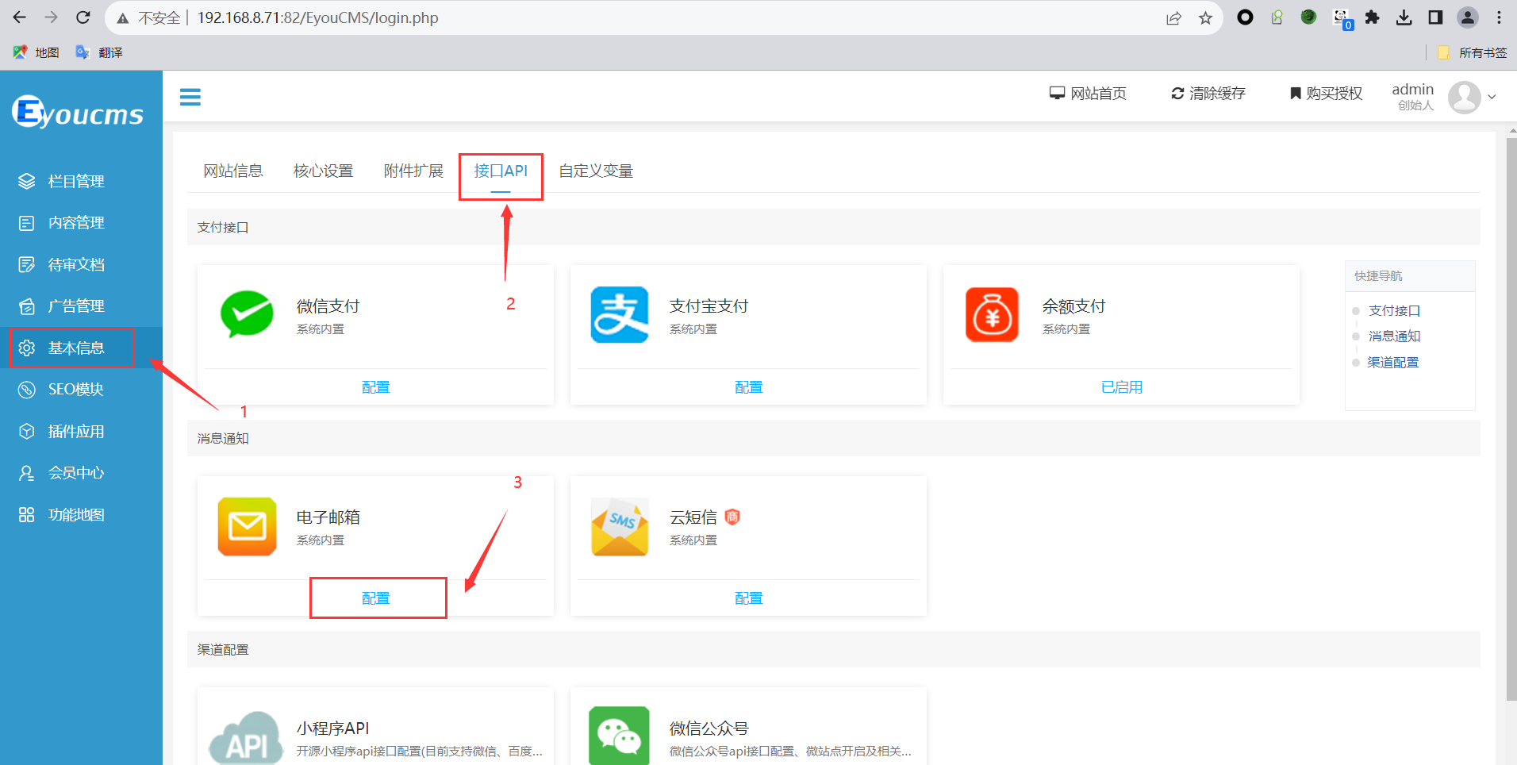Click 配置 under 云短信
Screen dimensions: 1517x765
point(749,598)
